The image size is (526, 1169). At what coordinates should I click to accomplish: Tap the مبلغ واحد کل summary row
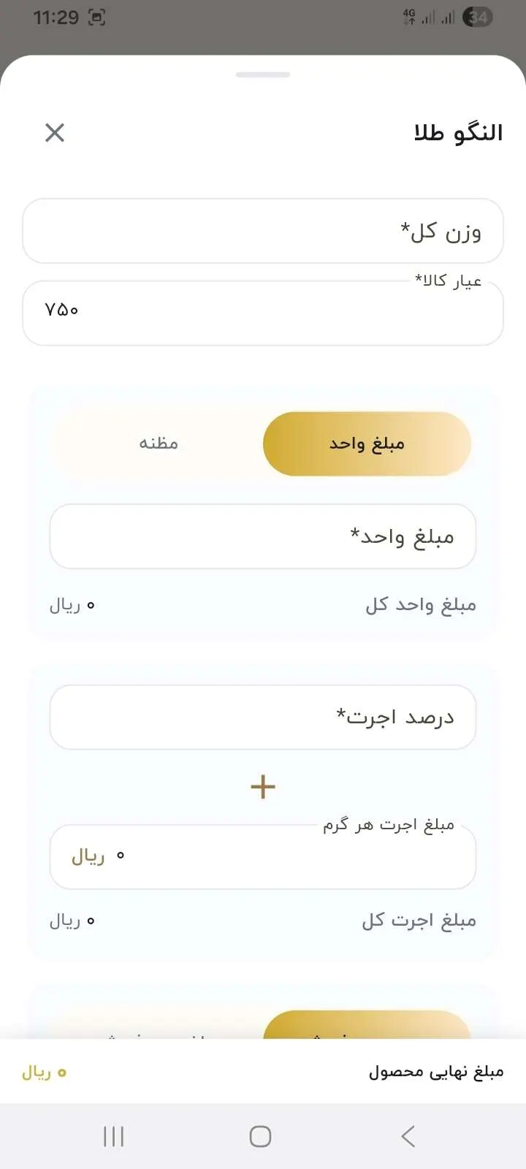tap(263, 605)
